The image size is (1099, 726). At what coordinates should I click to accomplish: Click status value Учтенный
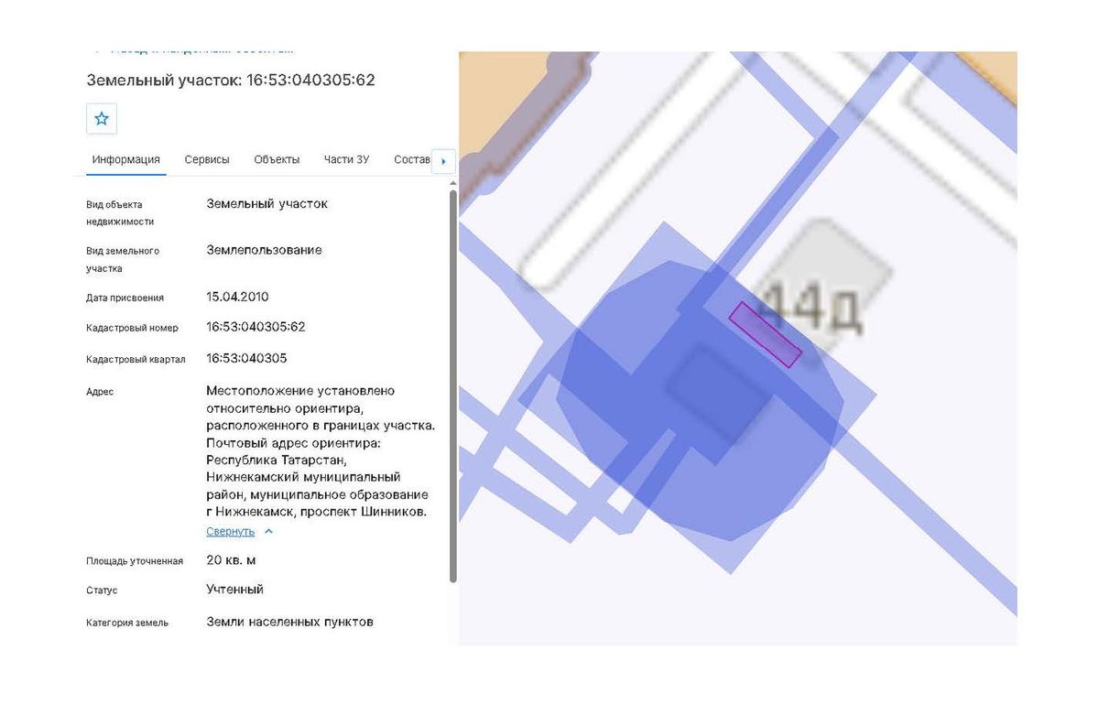tap(235, 590)
